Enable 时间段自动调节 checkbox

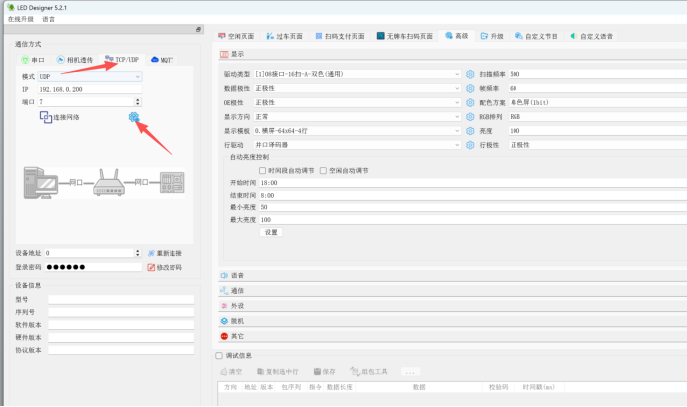pyautogui.click(x=262, y=170)
